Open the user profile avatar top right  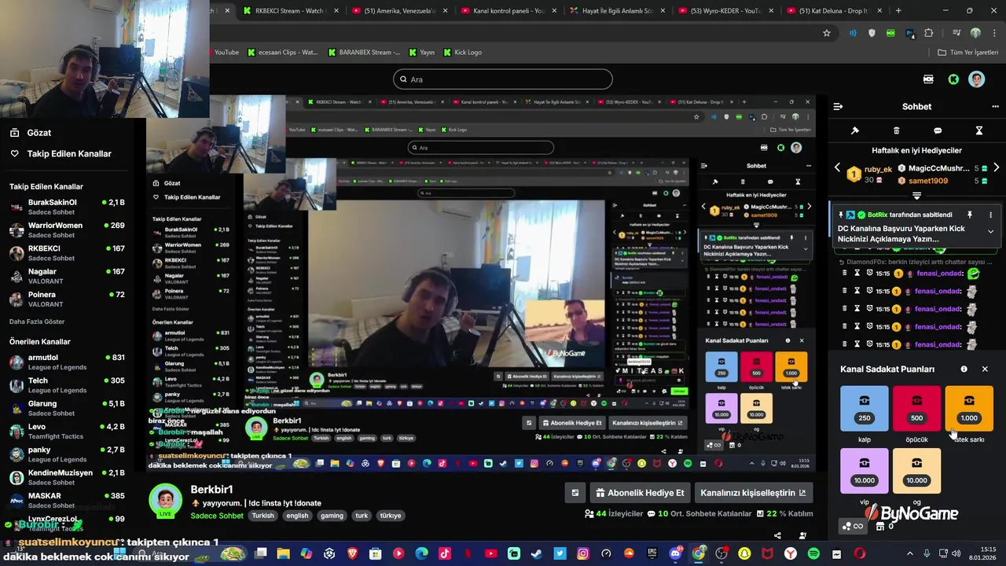(976, 79)
